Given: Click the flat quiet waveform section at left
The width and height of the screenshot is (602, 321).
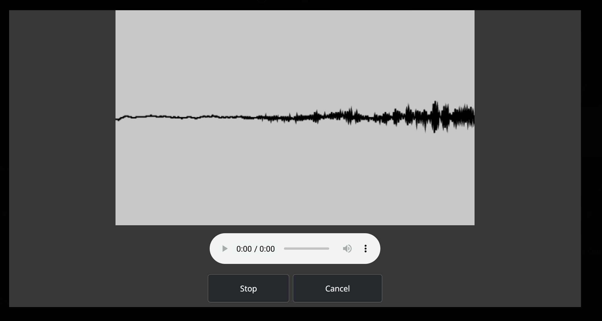Looking at the screenshot, I should point(179,117).
